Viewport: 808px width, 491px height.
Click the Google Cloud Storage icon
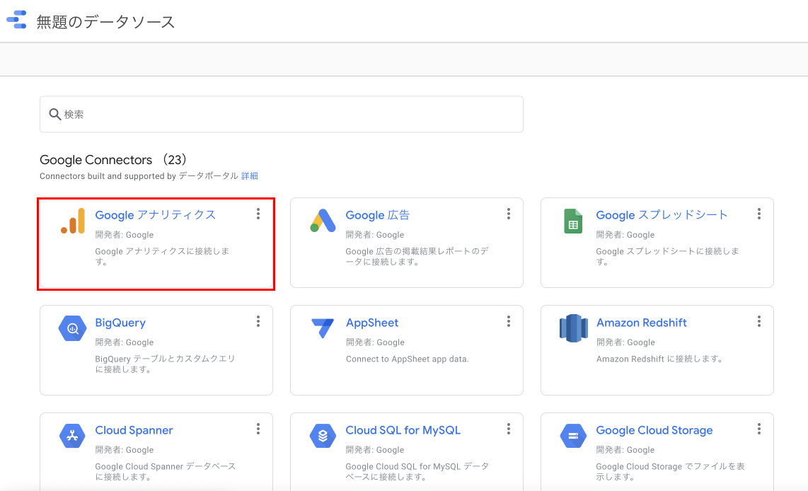click(x=574, y=436)
